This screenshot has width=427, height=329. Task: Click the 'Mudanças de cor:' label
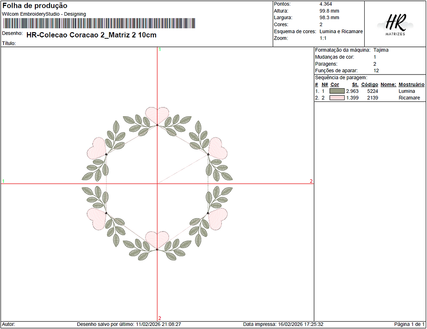coord(335,57)
